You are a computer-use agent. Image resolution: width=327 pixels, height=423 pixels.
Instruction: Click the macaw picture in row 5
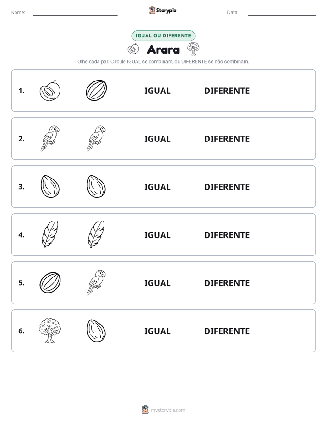[x=96, y=282]
